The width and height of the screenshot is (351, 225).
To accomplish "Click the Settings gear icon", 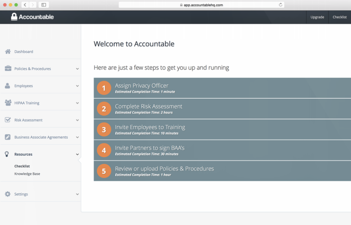I will click(7, 194).
